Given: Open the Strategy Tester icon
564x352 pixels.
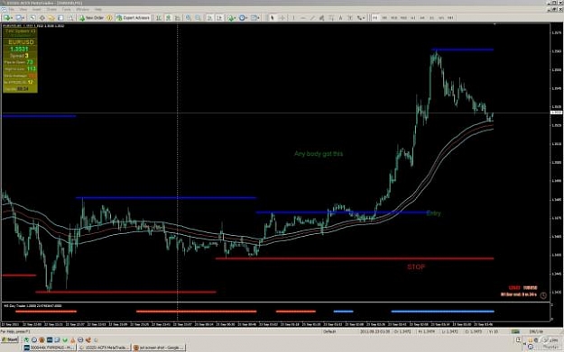Looking at the screenshot, I should point(70,18).
